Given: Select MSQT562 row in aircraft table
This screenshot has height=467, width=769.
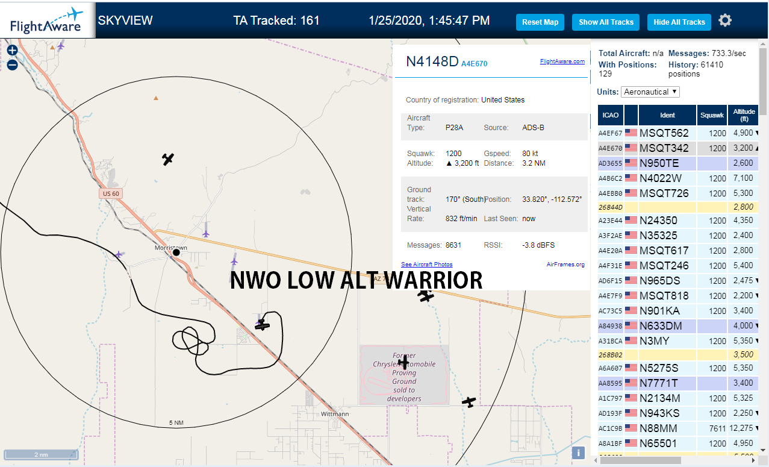Looking at the screenshot, I should click(679, 133).
